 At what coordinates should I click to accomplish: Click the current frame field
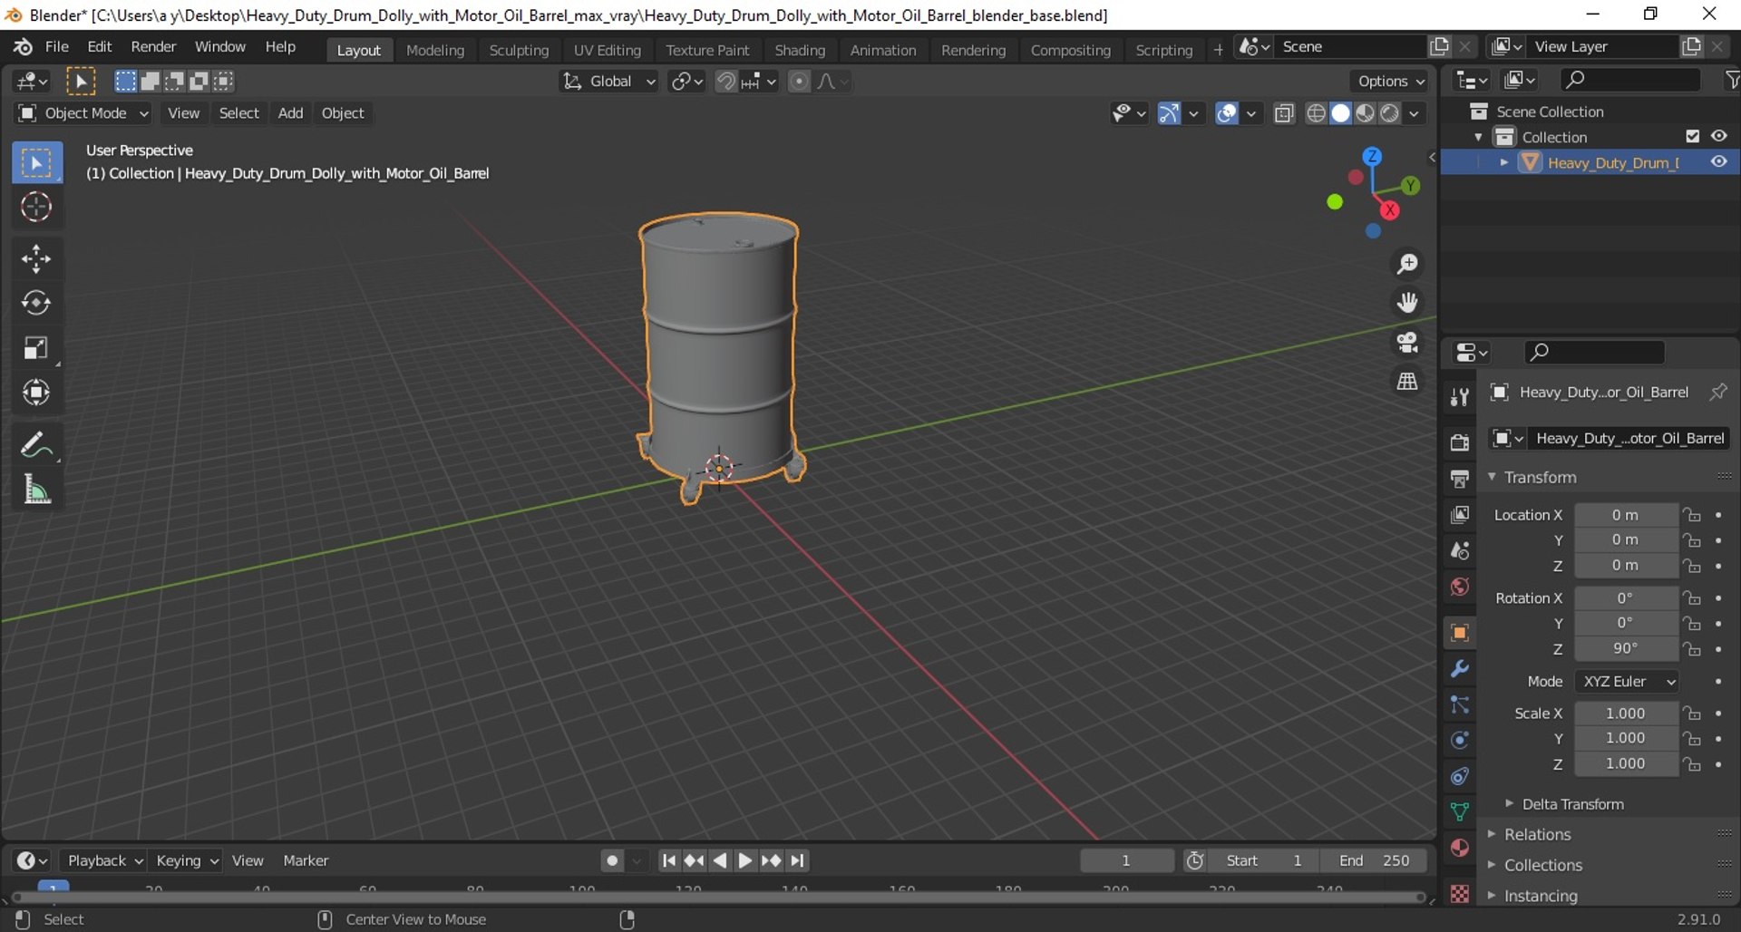(1126, 860)
